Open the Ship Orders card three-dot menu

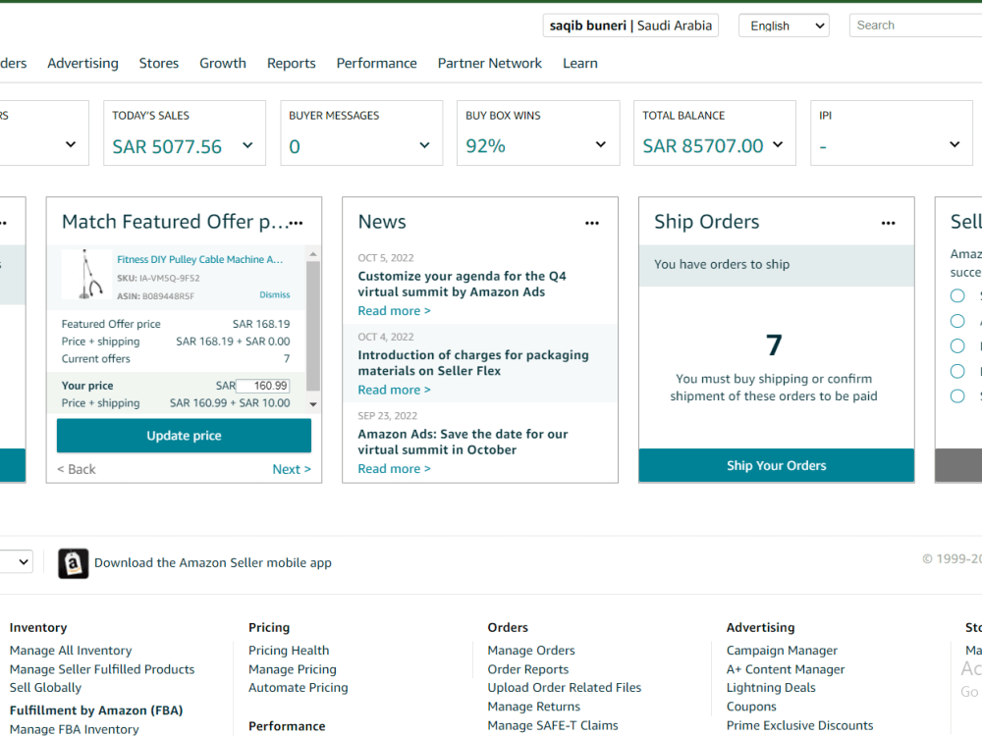[x=888, y=223]
